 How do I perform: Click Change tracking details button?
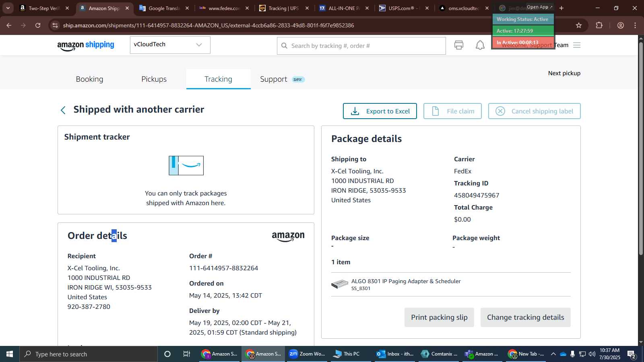(525, 317)
